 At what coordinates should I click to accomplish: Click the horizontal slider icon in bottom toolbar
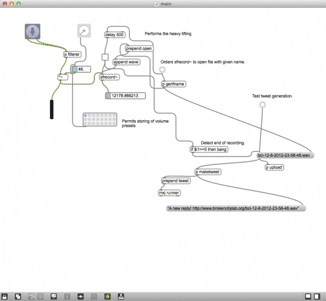click(x=80, y=296)
